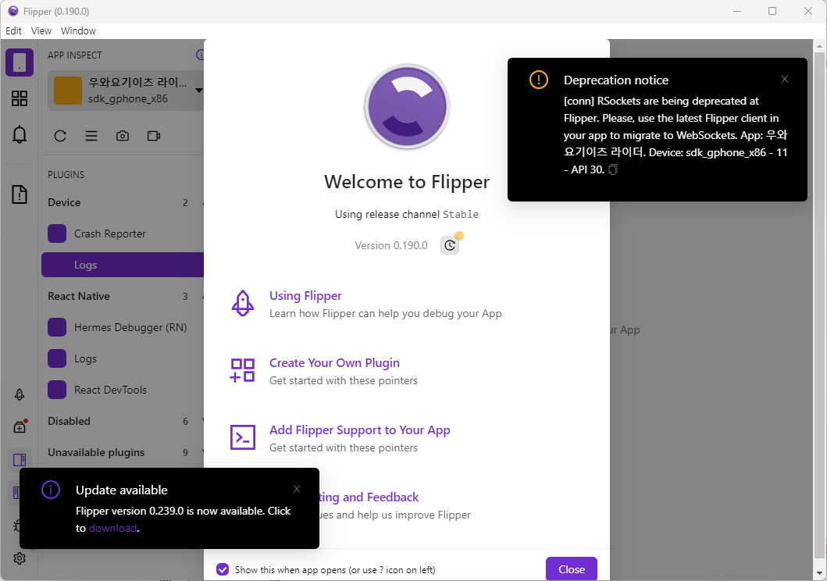This screenshot has height=581, width=827.
Task: Click the Using Flipper rocket icon
Action: (243, 303)
